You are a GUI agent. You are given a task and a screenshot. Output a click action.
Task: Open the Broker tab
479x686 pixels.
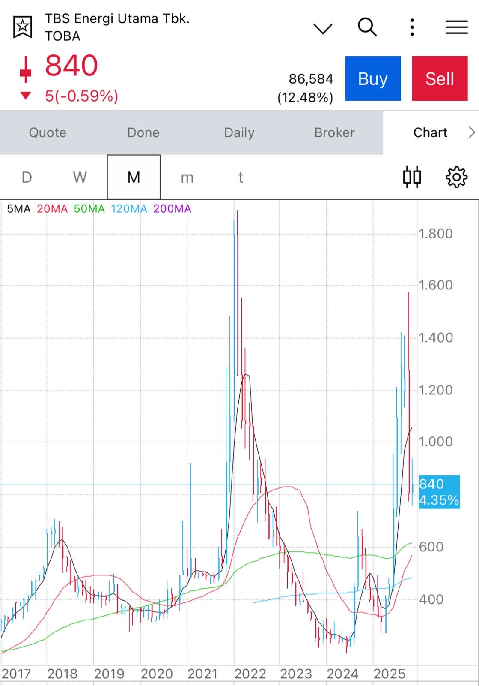(x=334, y=132)
